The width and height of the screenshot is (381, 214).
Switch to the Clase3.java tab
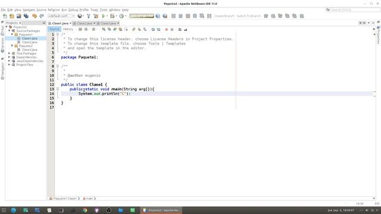click(108, 23)
